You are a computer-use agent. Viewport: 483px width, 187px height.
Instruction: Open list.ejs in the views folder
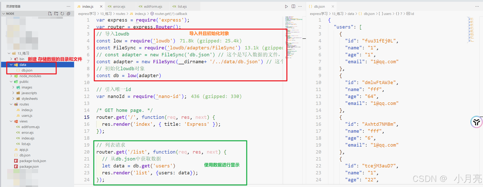tap(26, 144)
